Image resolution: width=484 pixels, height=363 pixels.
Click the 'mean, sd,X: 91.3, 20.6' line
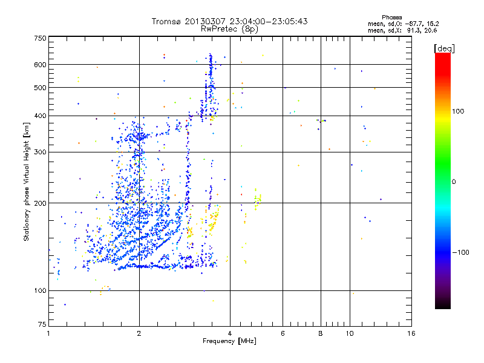pyautogui.click(x=402, y=30)
